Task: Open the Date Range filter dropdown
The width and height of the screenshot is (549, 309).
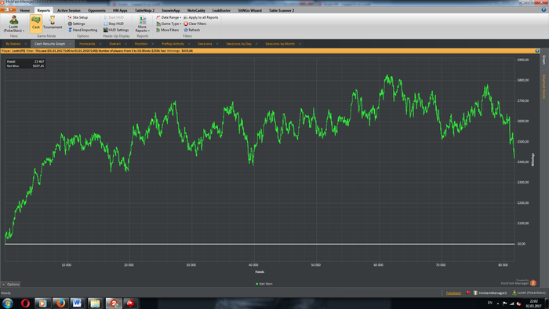Action: click(x=169, y=17)
